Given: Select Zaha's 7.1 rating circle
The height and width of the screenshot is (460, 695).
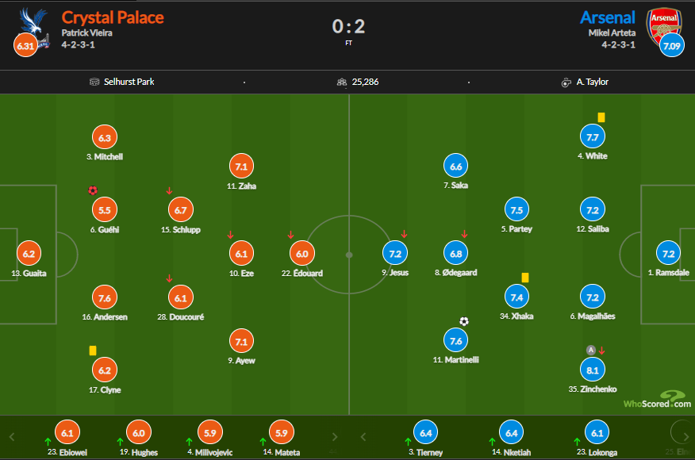Looking at the screenshot, I should [242, 167].
